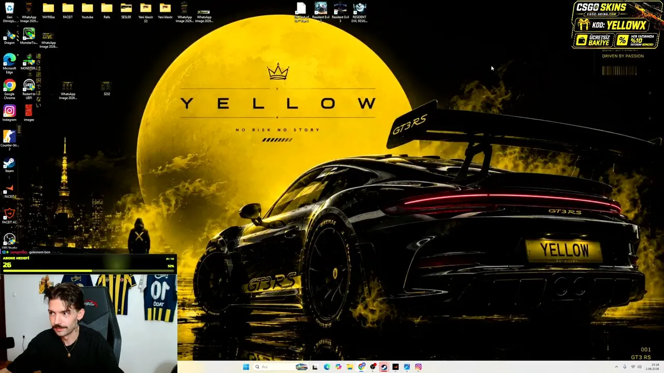Select the Yeni klasör (2) folder
The width and height of the screenshot is (664, 373).
[x=146, y=12]
